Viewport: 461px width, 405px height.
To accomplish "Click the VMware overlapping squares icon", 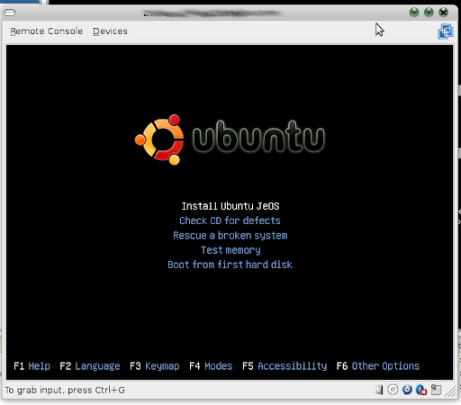I will click(x=446, y=31).
